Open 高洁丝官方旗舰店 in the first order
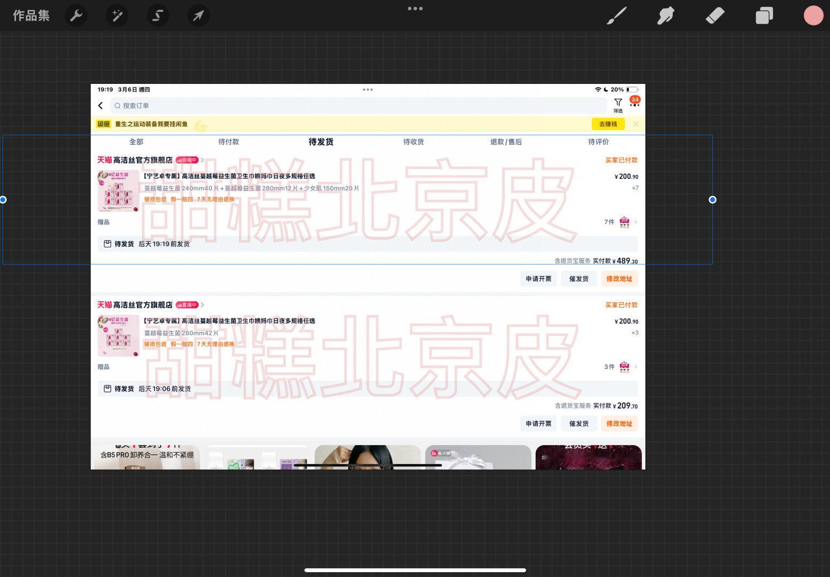830x577 pixels. click(143, 160)
